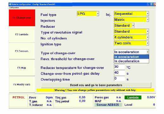Click the Revs 0rpm value
The height and width of the screenshot is (114, 164).
point(49,98)
